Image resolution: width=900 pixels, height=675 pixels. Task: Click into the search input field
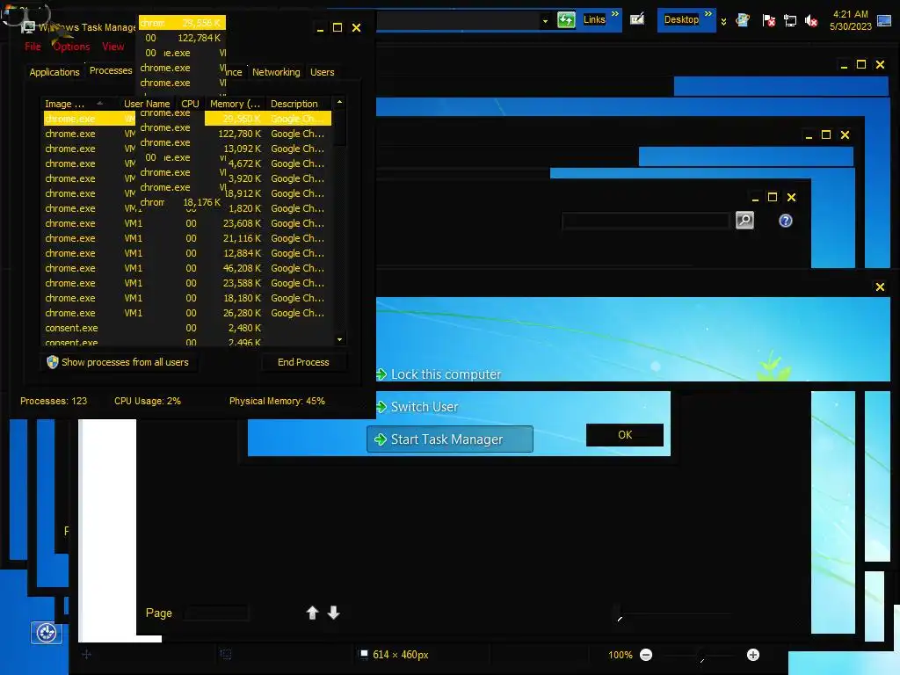coord(646,221)
